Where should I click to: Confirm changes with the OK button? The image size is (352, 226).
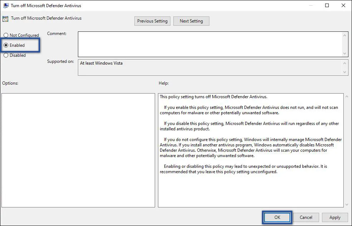277,217
